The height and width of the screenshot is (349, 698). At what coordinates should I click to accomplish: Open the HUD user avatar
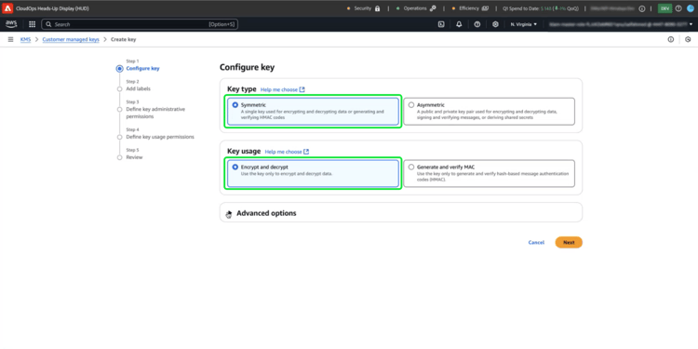(690, 8)
